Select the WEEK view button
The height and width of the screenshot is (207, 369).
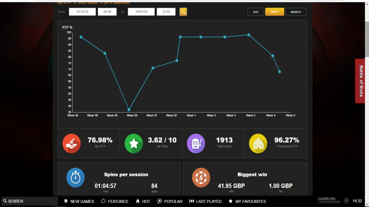275,12
